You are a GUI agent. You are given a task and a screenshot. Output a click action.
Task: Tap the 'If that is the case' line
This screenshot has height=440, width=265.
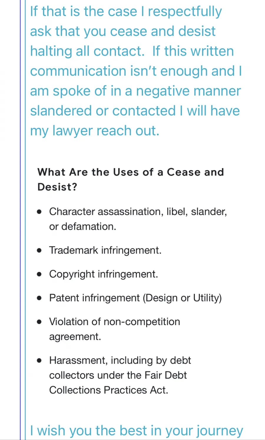126,12
